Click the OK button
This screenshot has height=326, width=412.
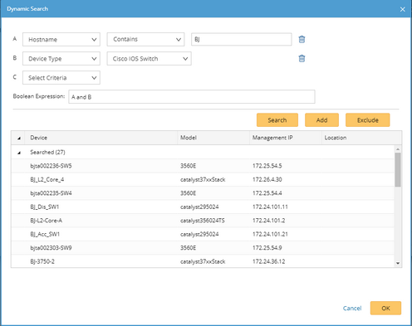click(x=385, y=308)
